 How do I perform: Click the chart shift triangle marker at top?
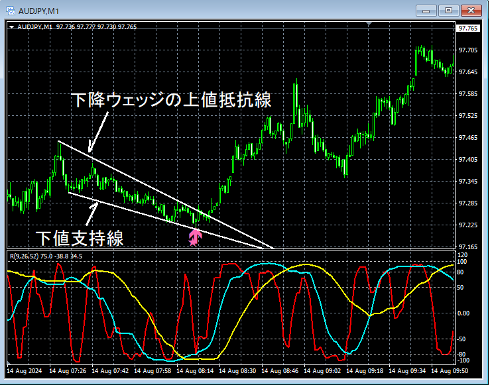[369, 23]
